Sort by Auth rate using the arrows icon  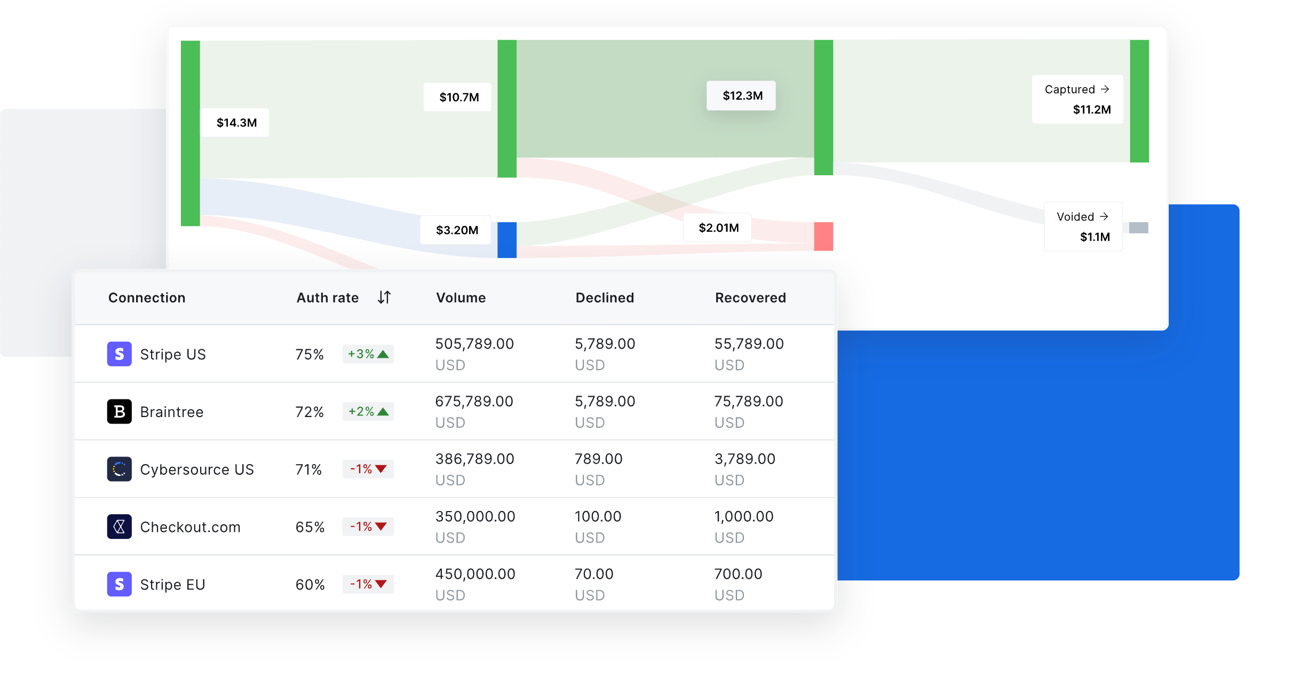pyautogui.click(x=384, y=297)
